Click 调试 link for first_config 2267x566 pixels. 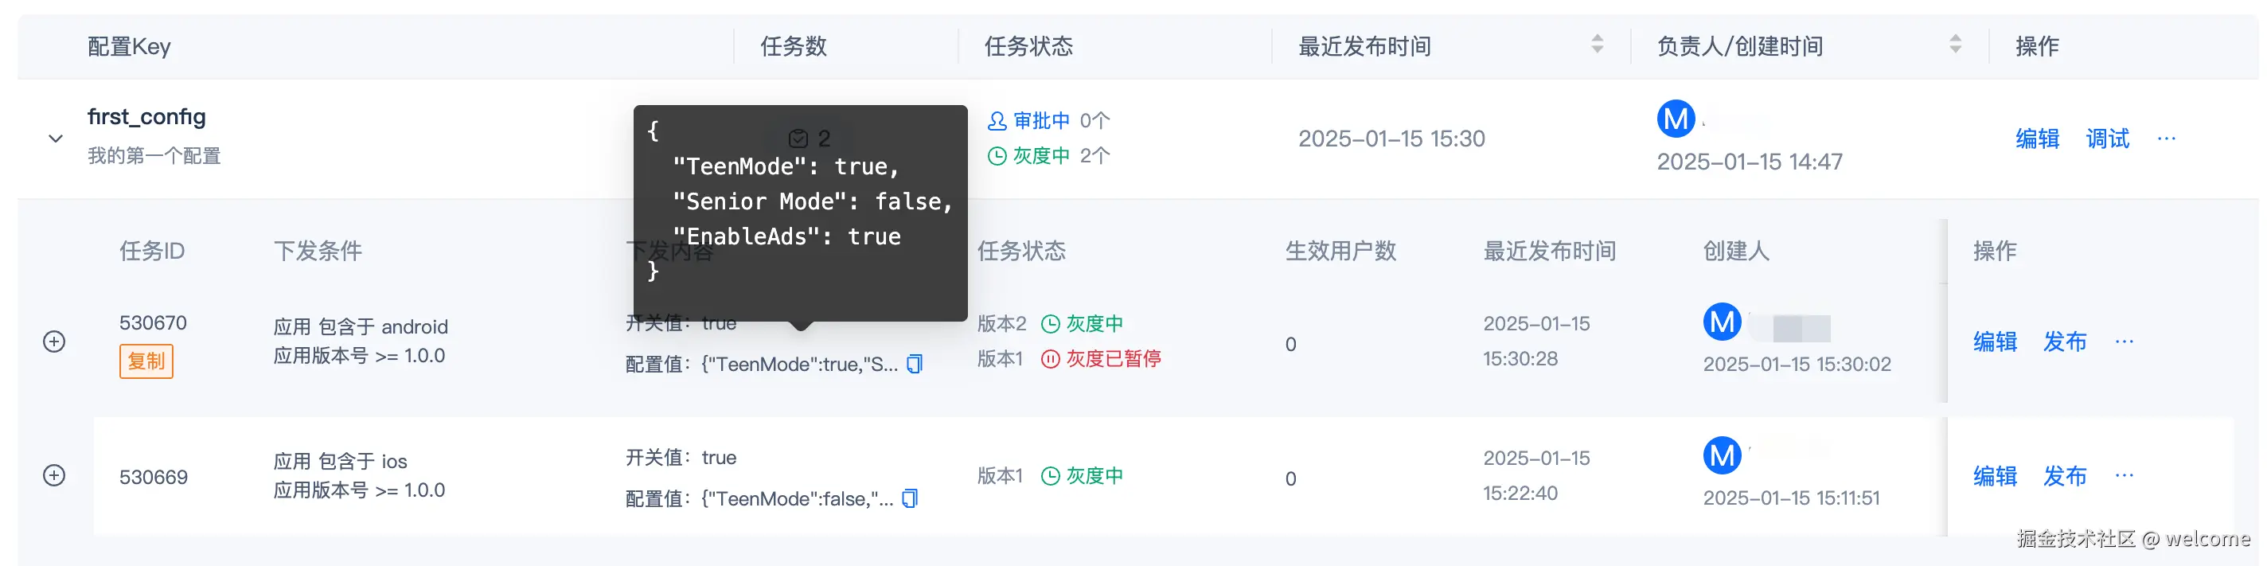click(x=2108, y=139)
